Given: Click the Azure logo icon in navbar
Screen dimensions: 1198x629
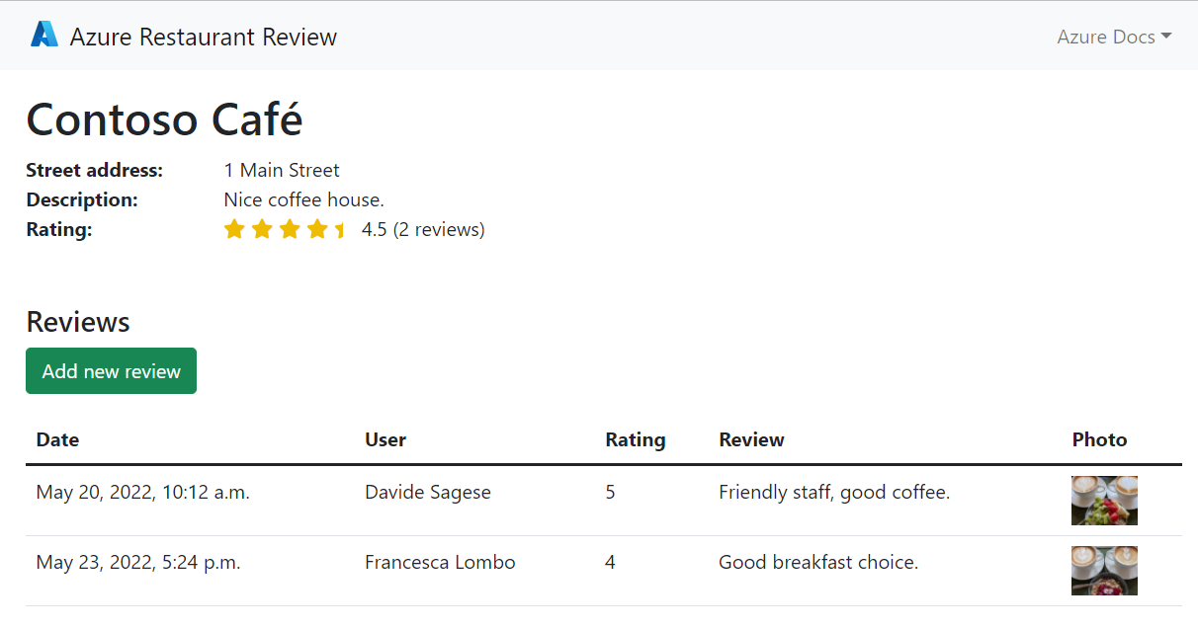Looking at the screenshot, I should (x=44, y=36).
